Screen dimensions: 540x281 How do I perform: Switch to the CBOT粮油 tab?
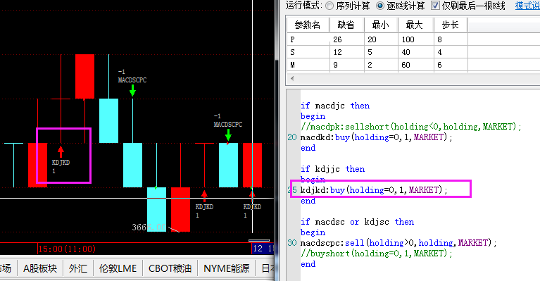(x=170, y=268)
